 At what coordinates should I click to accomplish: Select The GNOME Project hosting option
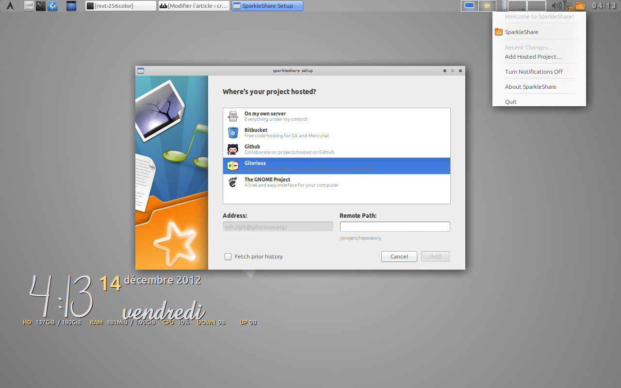click(337, 182)
